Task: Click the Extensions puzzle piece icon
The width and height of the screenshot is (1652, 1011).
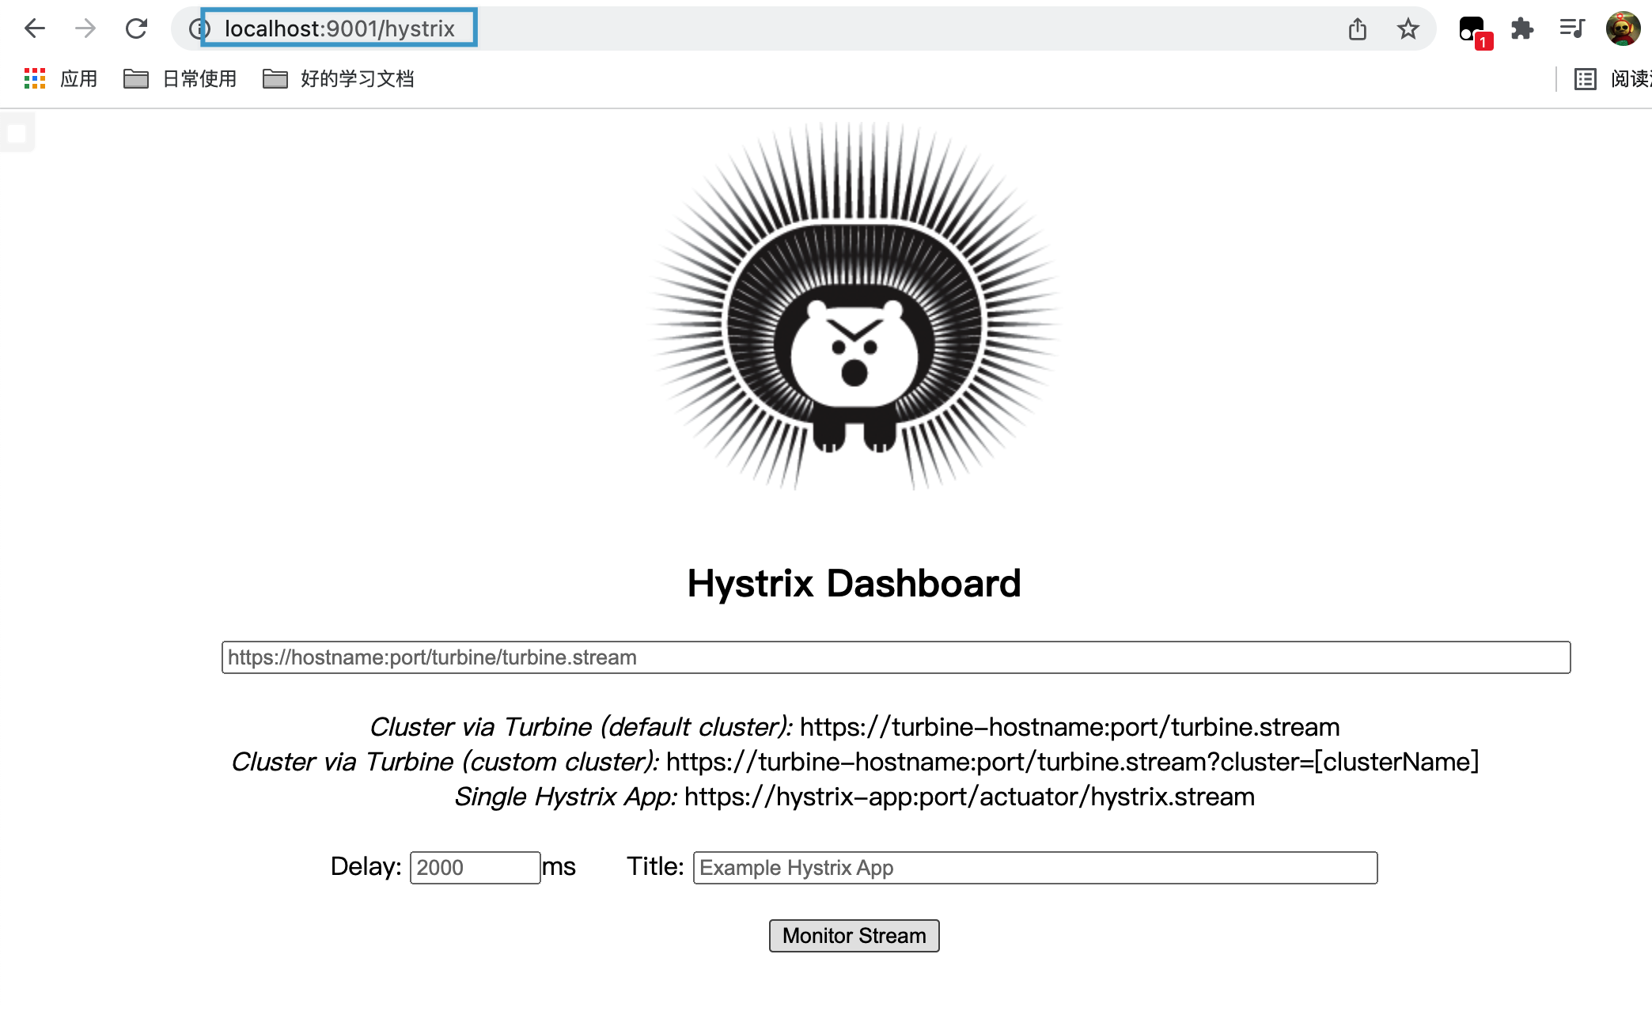Action: point(1521,27)
